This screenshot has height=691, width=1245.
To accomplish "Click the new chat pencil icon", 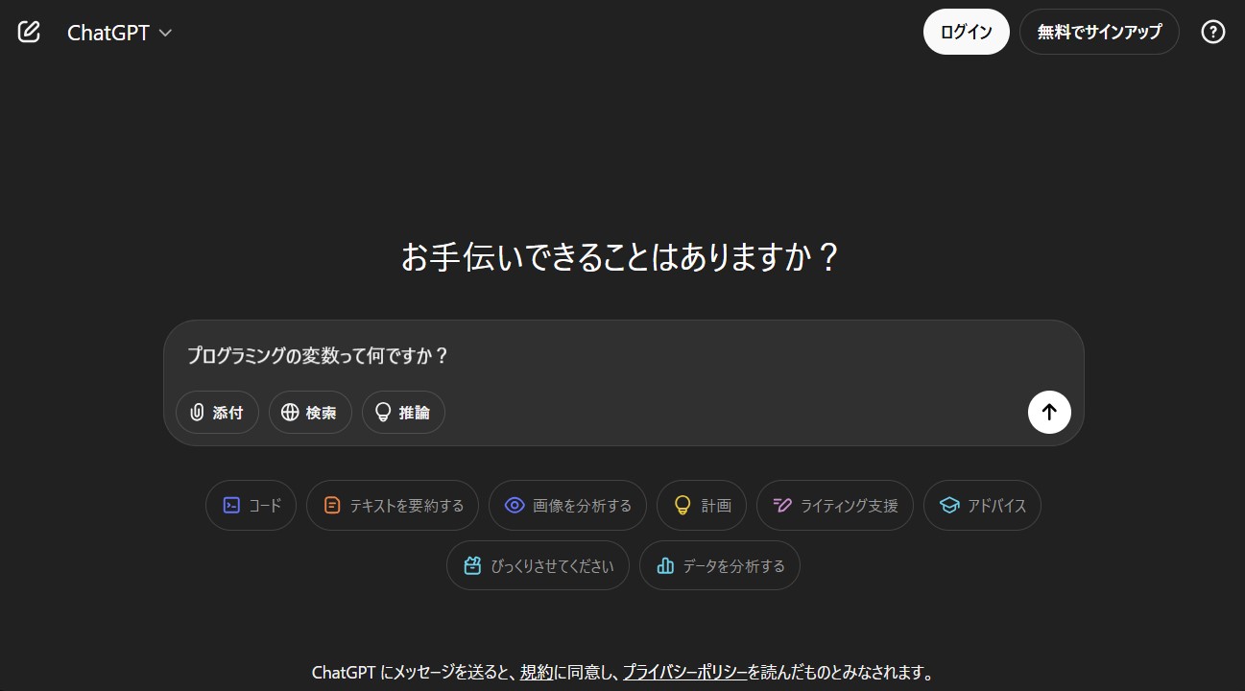I will click(30, 32).
